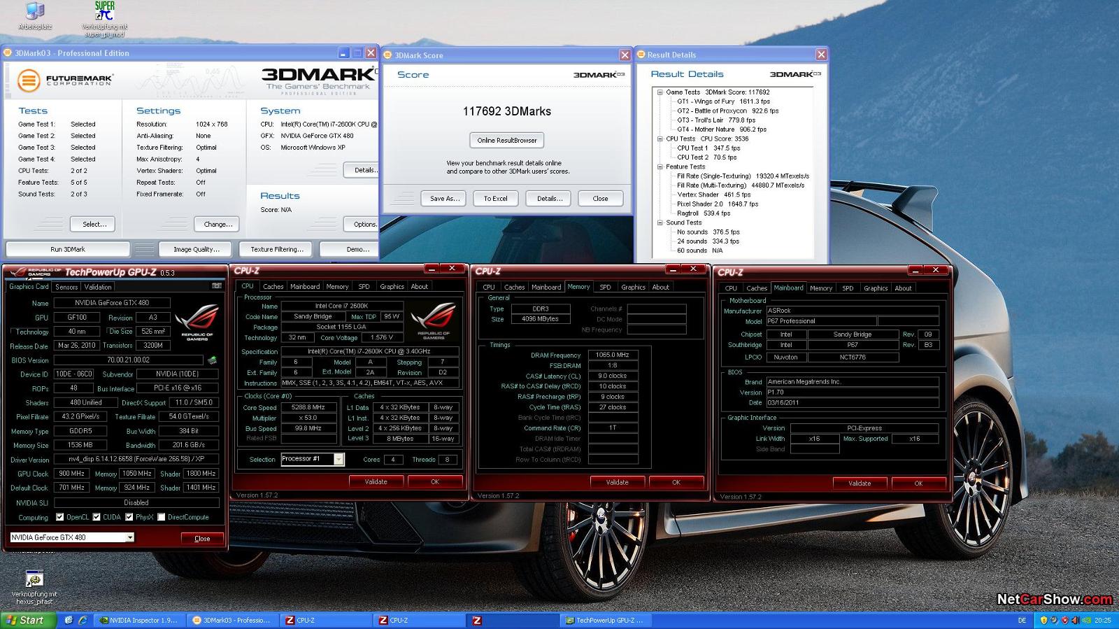Click Validate in Mainboard CPU-Z window
Viewport: 1119px width, 629px height.
pos(860,483)
